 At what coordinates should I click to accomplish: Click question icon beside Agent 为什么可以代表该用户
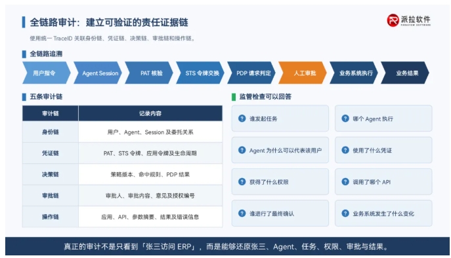pos(242,150)
